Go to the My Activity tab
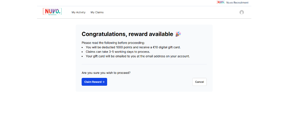 (78, 12)
